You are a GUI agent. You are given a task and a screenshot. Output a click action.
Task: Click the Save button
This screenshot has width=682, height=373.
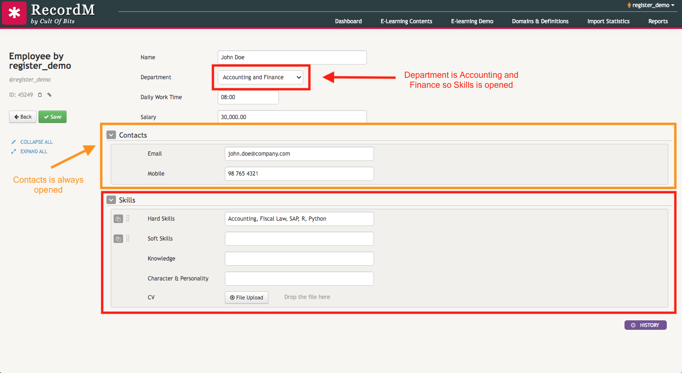52,117
